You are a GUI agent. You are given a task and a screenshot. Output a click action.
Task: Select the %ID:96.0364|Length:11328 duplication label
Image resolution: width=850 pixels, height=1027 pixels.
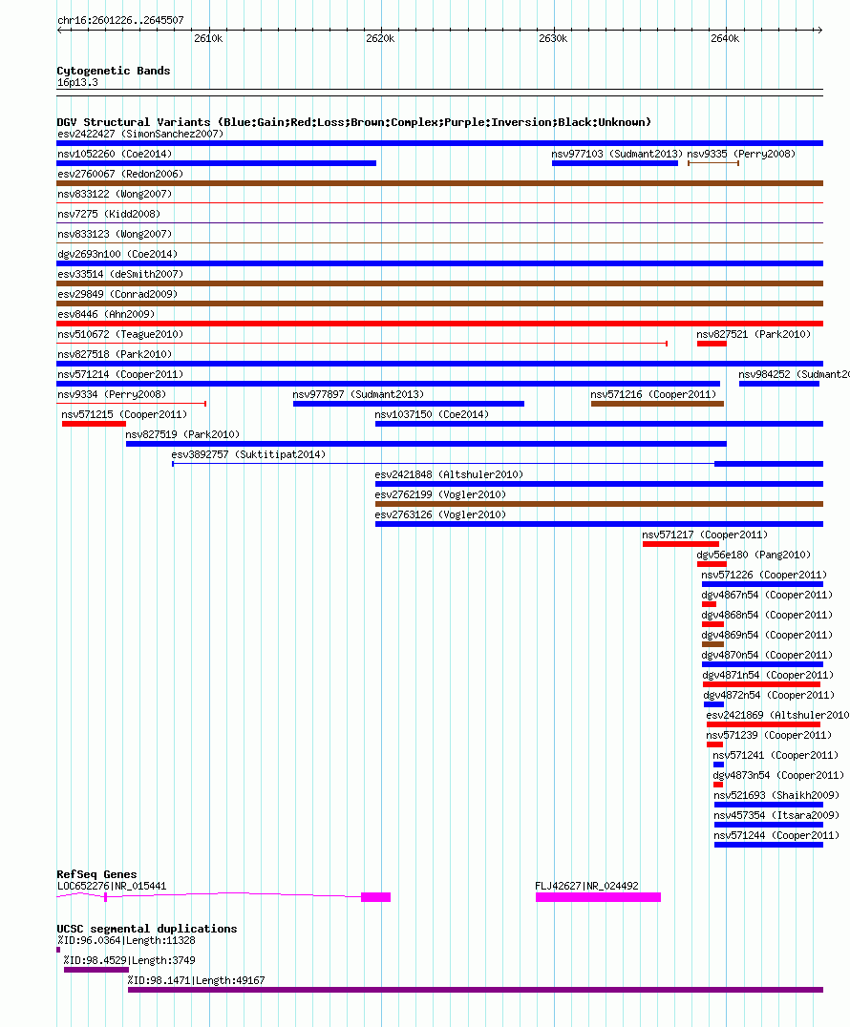(x=126, y=940)
